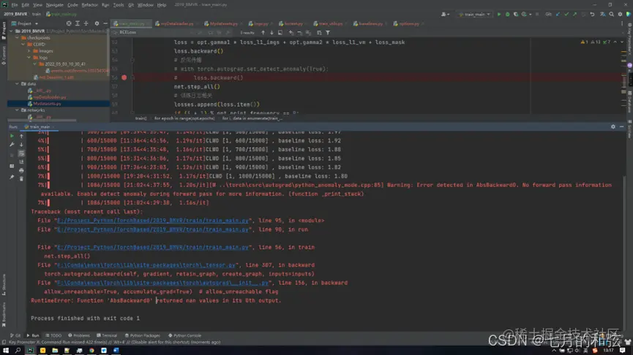Toggle breakpoint on line 56
The height and width of the screenshot is (355, 633).
click(124, 77)
